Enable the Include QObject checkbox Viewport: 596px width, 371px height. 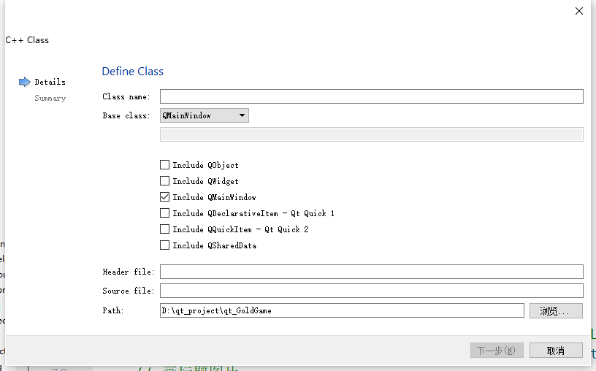click(x=164, y=164)
